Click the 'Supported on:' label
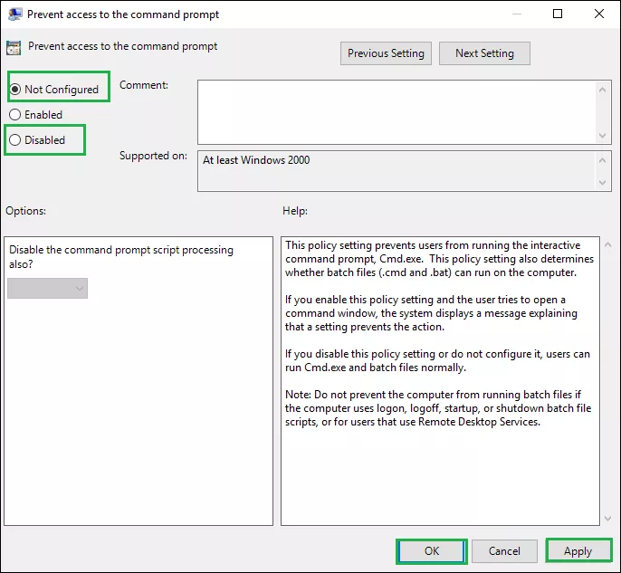621x573 pixels. pyautogui.click(x=153, y=156)
